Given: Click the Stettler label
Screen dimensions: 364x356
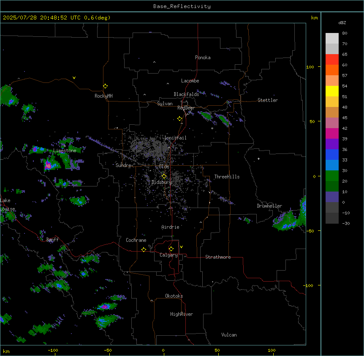Looking at the screenshot, I should pos(268,100).
